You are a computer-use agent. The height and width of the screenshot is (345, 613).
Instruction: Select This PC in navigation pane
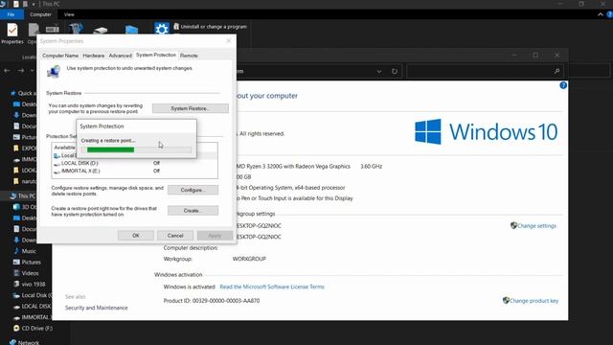click(23, 195)
